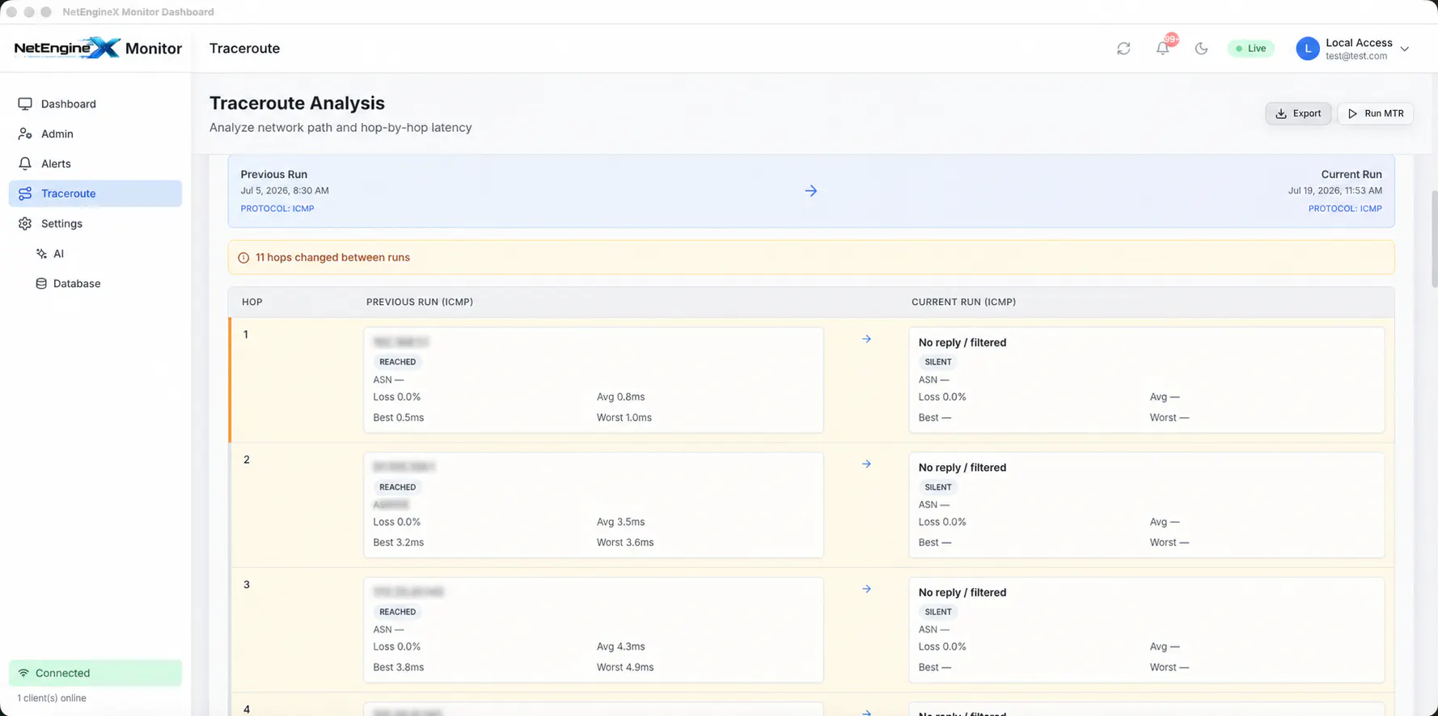The width and height of the screenshot is (1438, 716).
Task: Click the Connected status indicator
Action: point(95,673)
